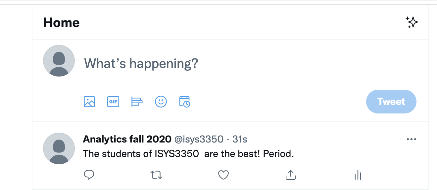Open the tweet's three-dot more menu
The width and height of the screenshot is (437, 190).
(x=411, y=139)
